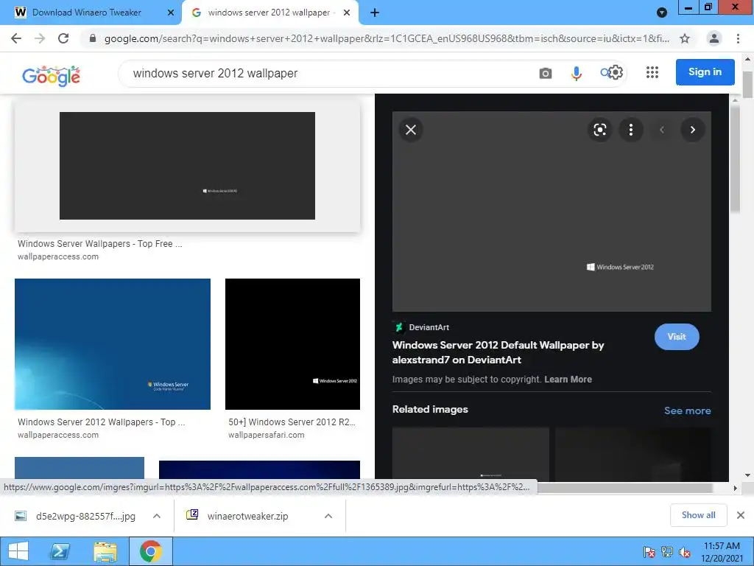
Task: Open the DeviantArt source link
Action: tap(420, 327)
